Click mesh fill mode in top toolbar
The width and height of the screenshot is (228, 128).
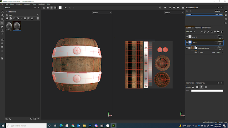coord(51,8)
